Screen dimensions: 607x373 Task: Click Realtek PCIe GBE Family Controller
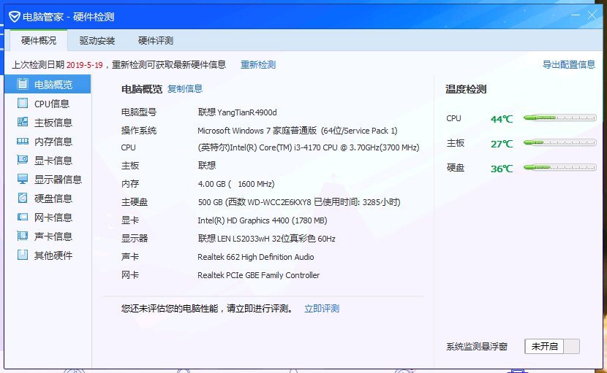(259, 275)
